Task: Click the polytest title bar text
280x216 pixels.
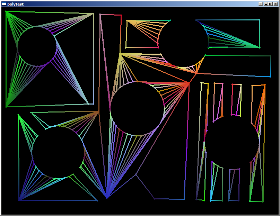Action: click(x=15, y=4)
